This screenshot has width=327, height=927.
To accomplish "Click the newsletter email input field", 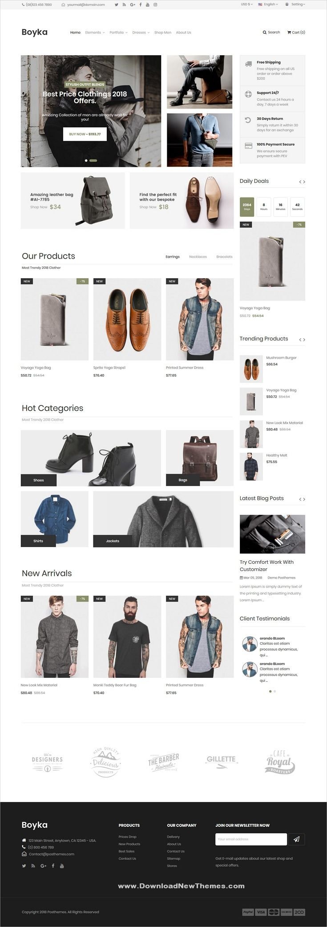I will coord(251,839).
